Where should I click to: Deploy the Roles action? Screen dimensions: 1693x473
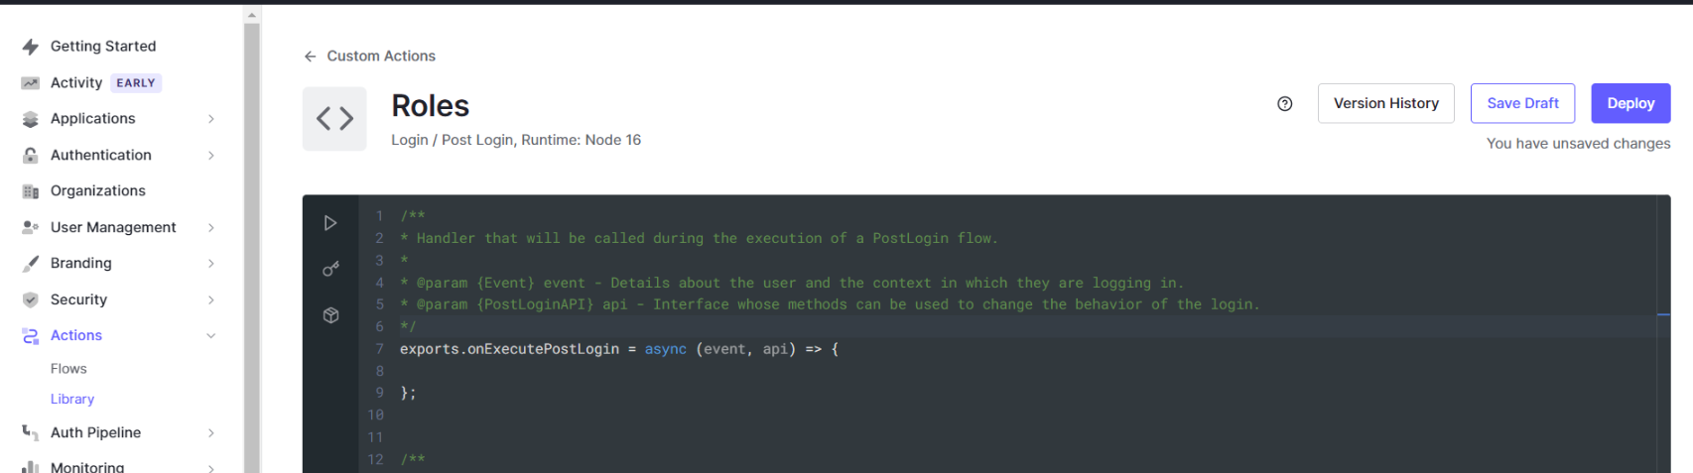(1630, 103)
